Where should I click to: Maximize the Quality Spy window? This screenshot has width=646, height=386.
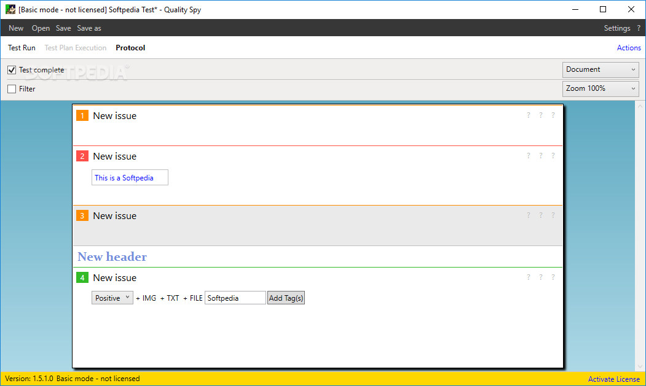tap(603, 9)
